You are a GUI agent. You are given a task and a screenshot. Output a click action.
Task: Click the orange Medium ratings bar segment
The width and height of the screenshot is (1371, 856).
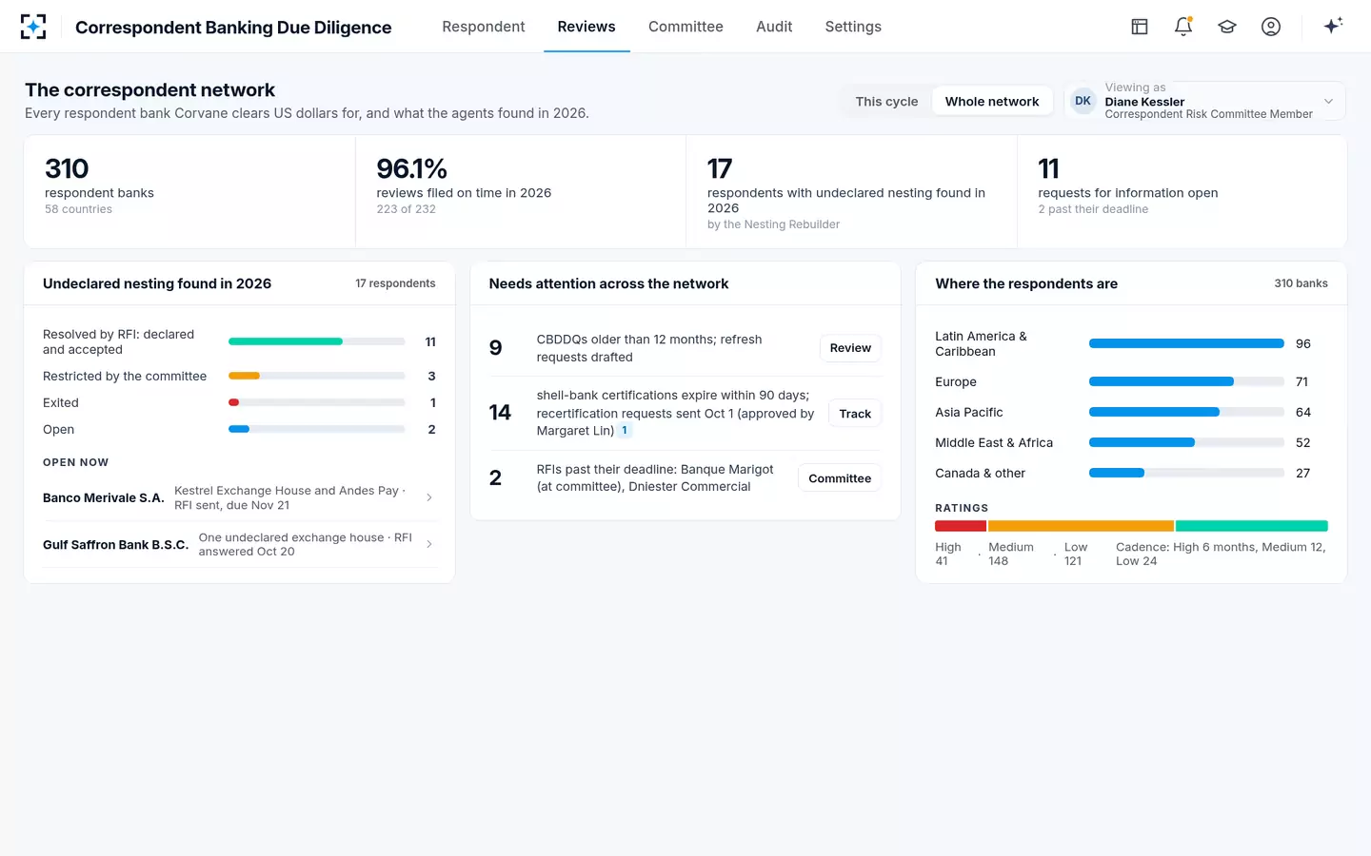pos(1081,526)
